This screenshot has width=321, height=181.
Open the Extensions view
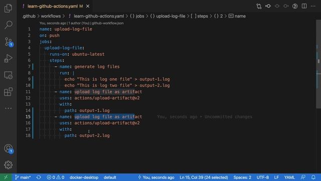[8, 92]
